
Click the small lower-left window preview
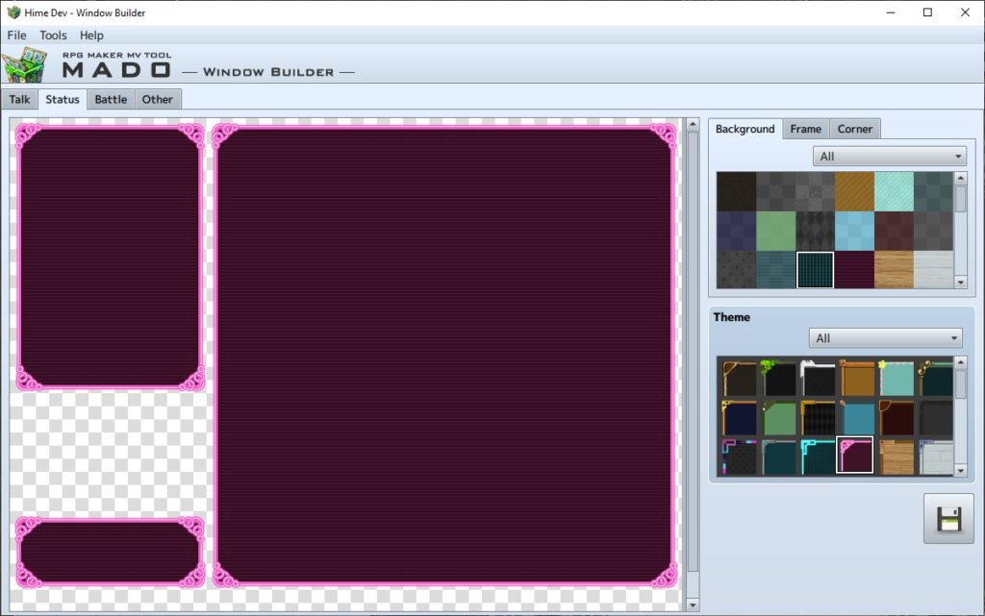pos(111,552)
